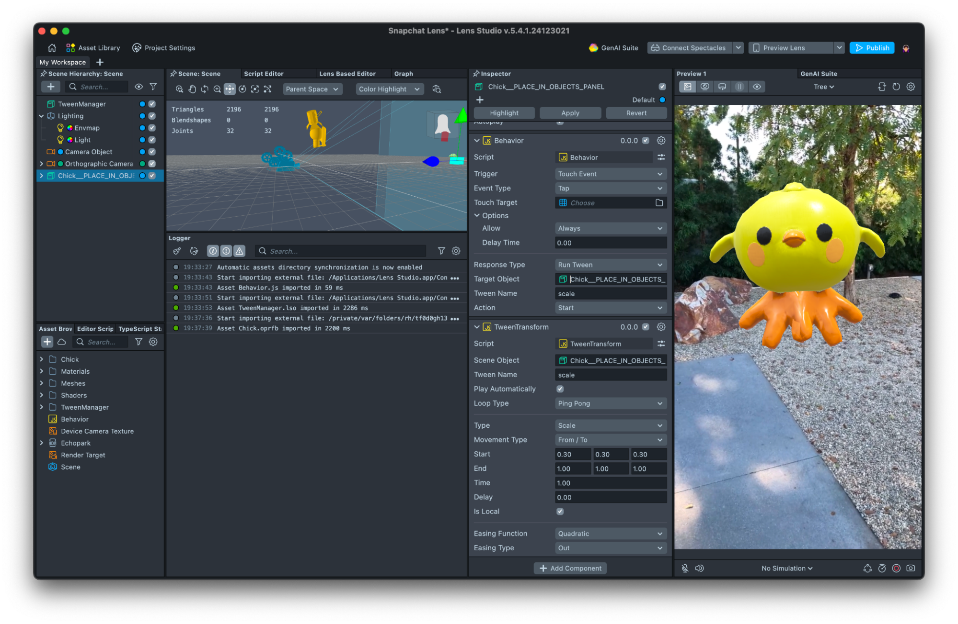
Task: Disable the TweenManager object checkbox
Action: (152, 104)
